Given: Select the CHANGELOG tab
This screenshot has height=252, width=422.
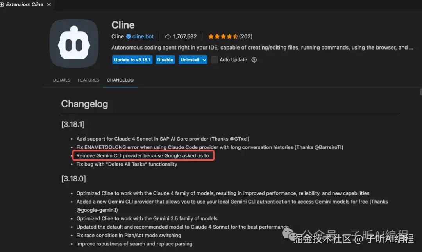Looking at the screenshot, I should click(x=120, y=80).
